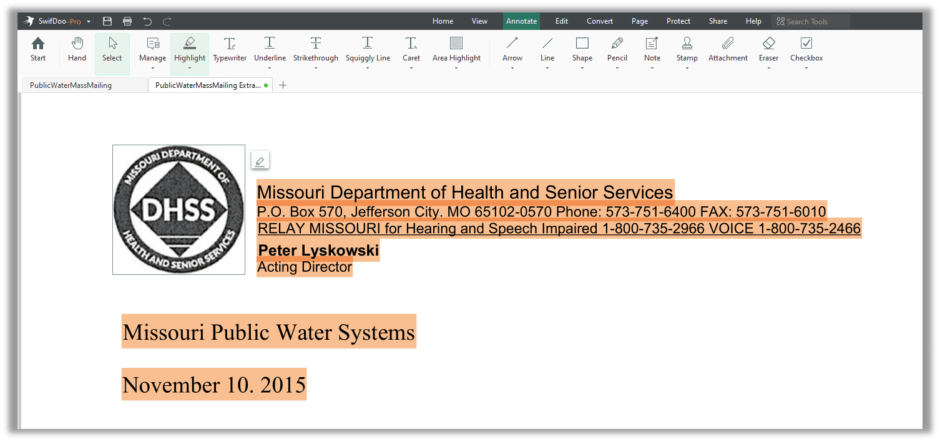940x442 pixels.
Task: Select the Pencil tool icon
Action: click(x=617, y=43)
